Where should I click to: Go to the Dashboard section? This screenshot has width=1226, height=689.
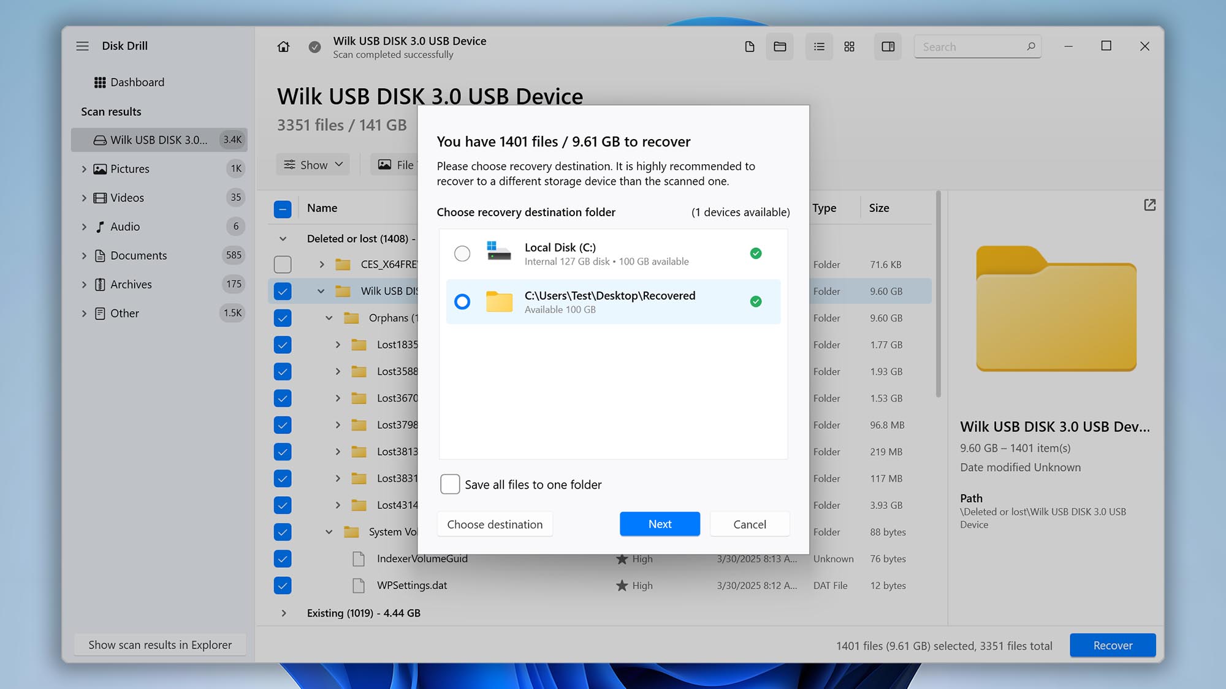point(137,81)
